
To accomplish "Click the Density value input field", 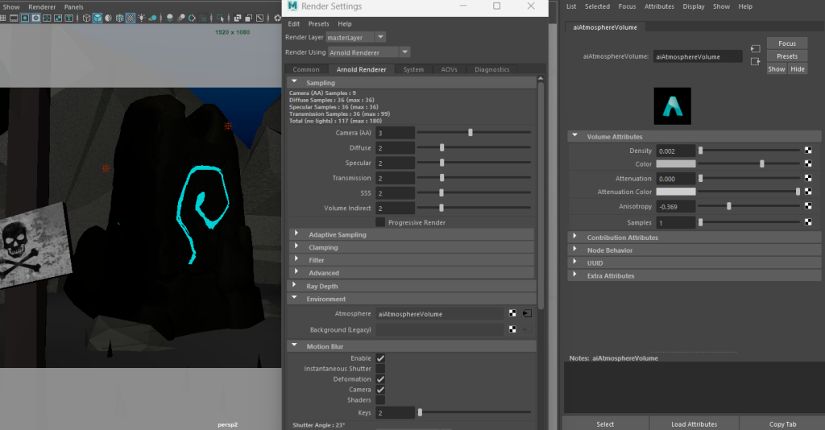I will 676,151.
